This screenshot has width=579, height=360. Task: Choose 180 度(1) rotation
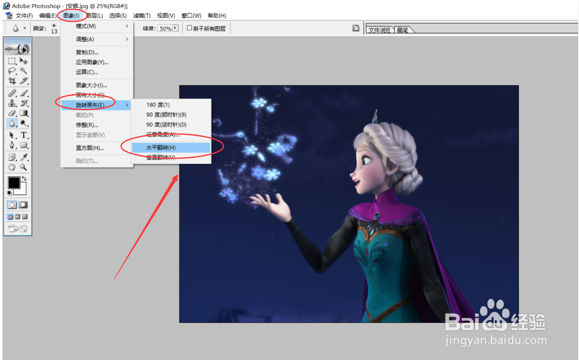171,105
